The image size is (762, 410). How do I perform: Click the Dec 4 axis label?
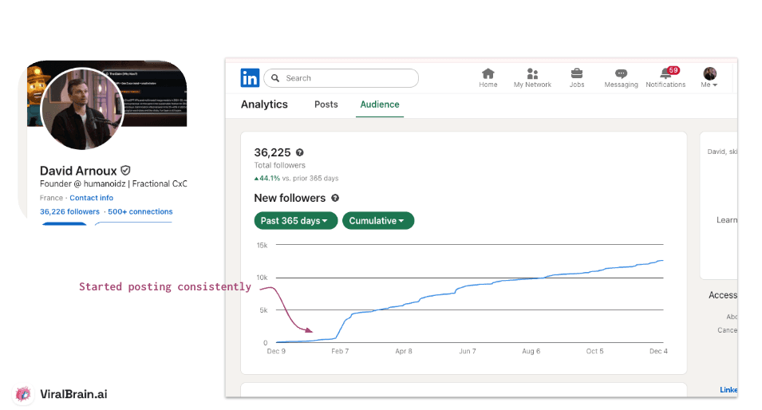point(658,351)
